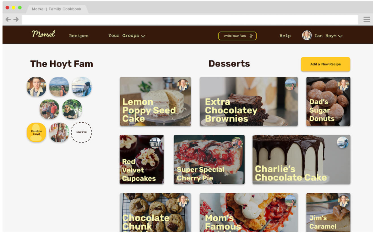Open the Help menu item
373x236 pixels.
(x=285, y=36)
